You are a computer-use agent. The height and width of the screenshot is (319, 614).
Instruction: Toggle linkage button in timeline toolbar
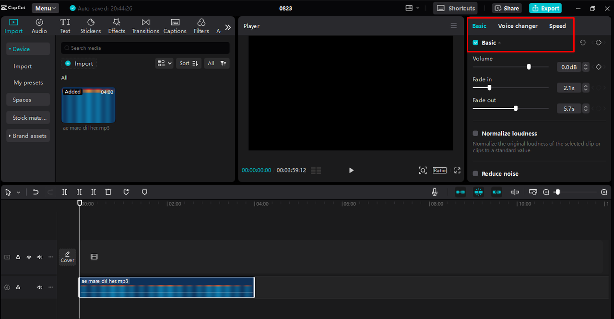coord(496,192)
